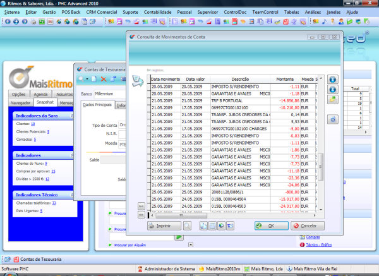Open the Gestão menu
The height and width of the screenshot is (276, 379).
[49, 12]
